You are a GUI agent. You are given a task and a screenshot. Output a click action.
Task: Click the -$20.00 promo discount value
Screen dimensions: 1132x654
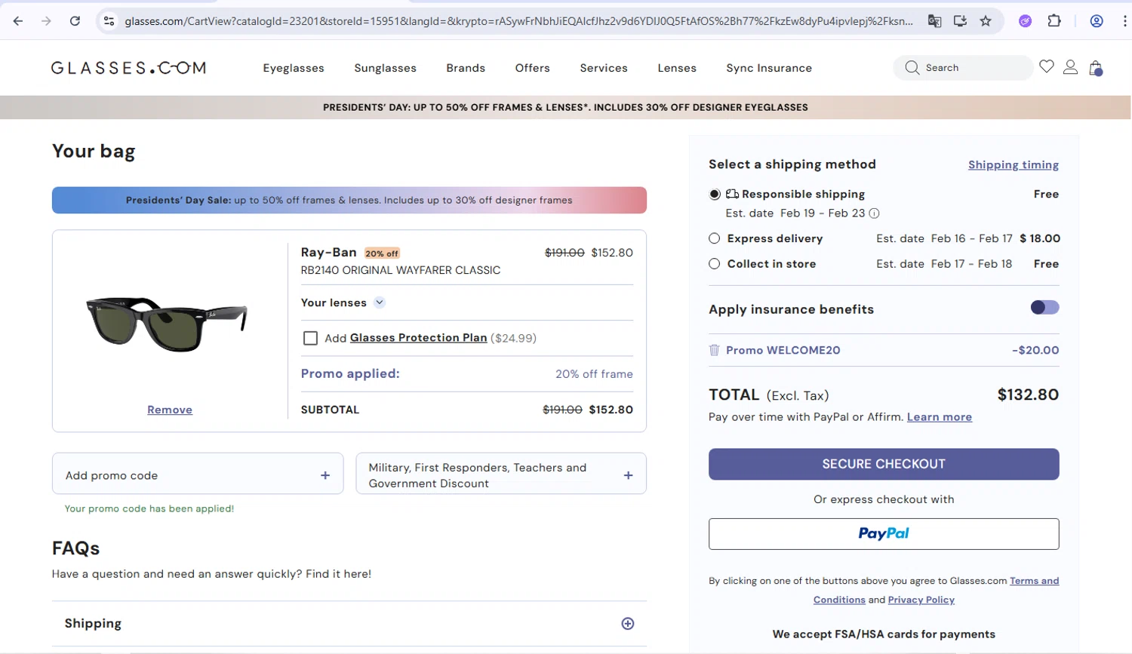(x=1035, y=350)
